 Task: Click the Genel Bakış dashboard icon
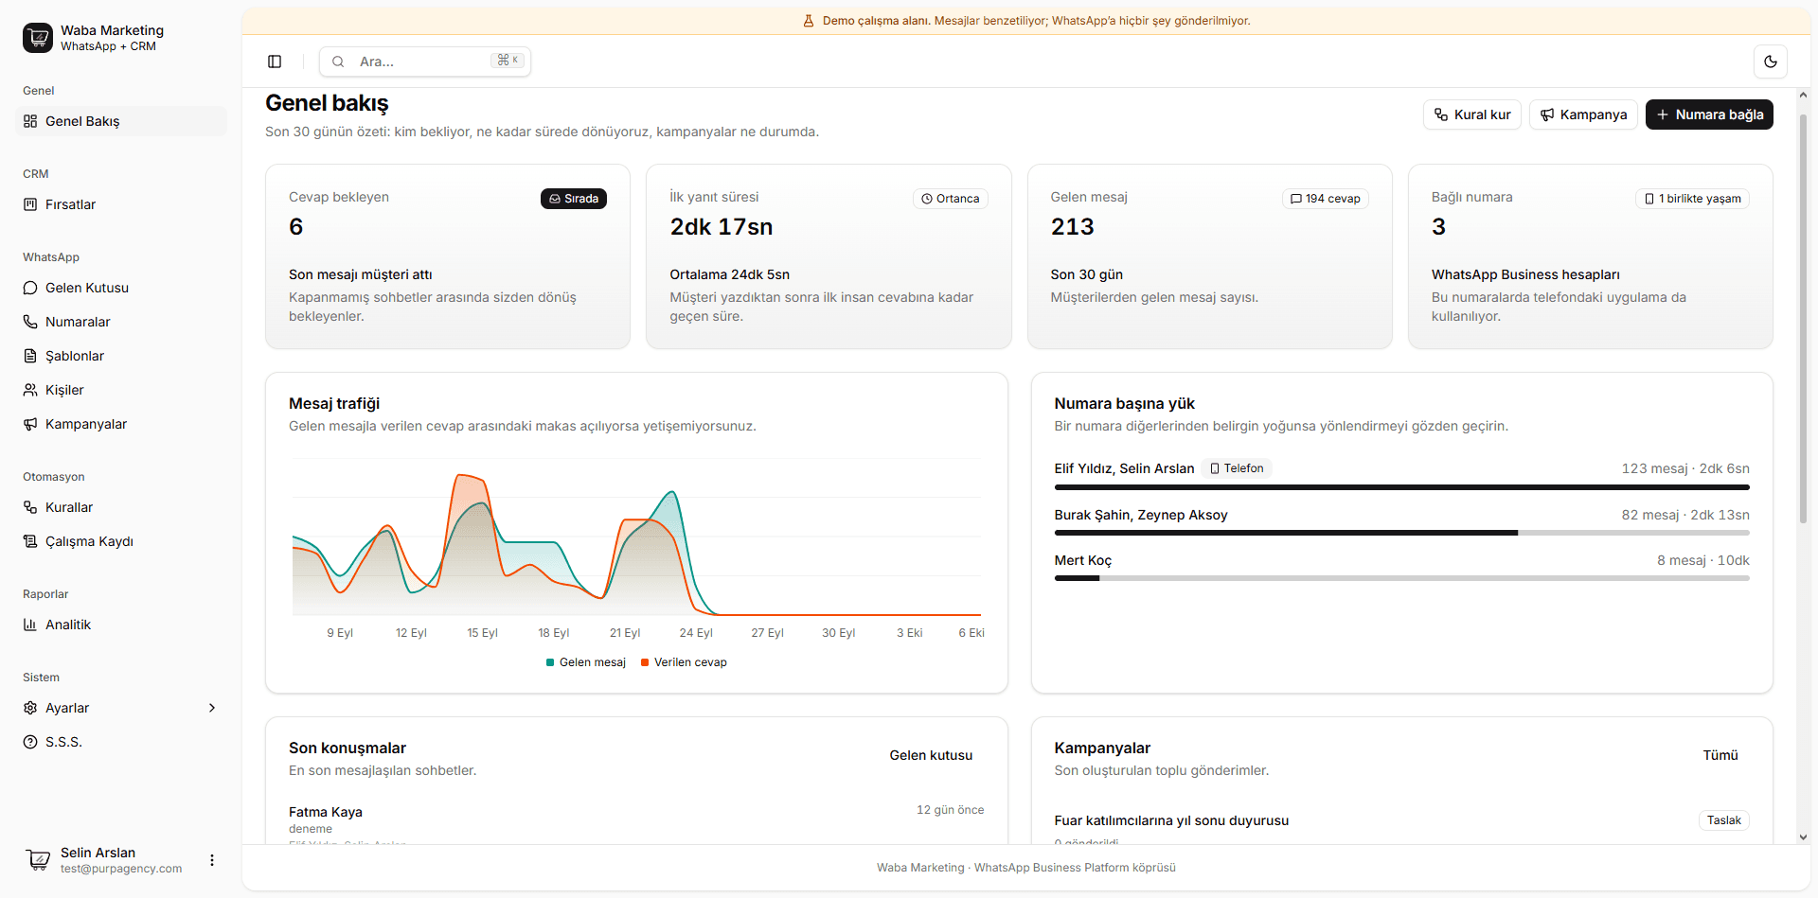click(30, 121)
